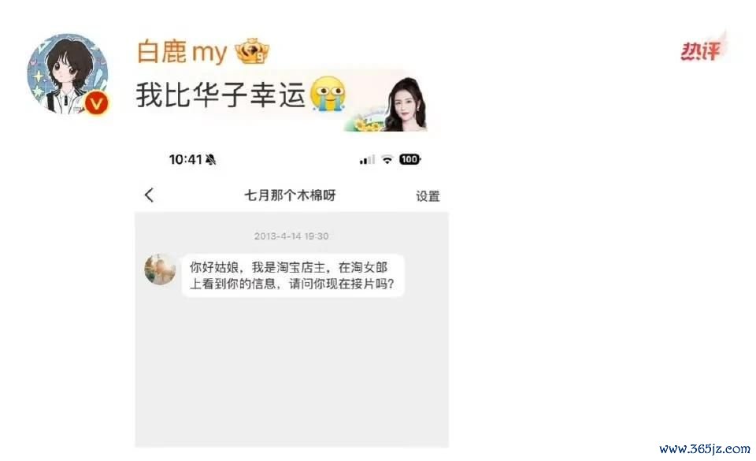Click the chat title 七月那个木棉呀
Image resolution: width=756 pixels, height=461 pixels.
[290, 195]
